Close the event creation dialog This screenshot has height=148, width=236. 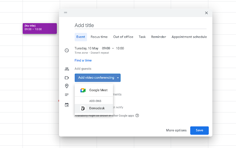tap(206, 13)
